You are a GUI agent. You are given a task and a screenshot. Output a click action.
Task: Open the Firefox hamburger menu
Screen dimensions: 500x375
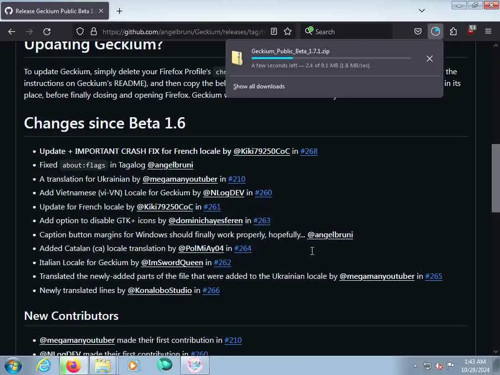pyautogui.click(x=488, y=32)
